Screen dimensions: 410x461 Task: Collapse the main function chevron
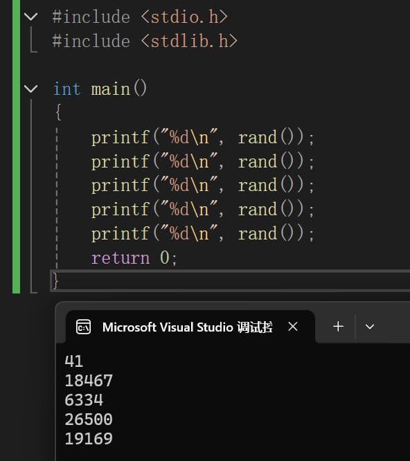point(30,89)
